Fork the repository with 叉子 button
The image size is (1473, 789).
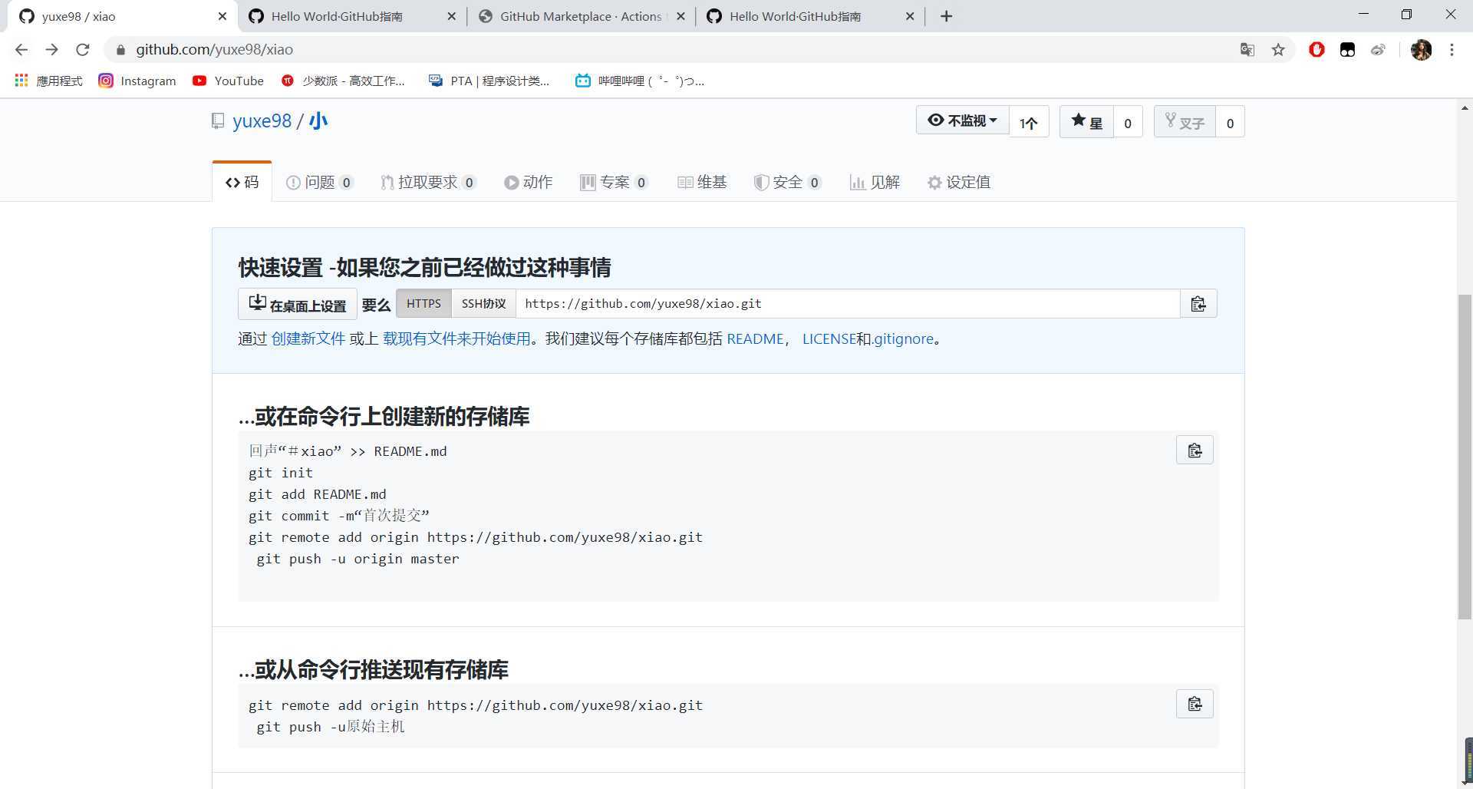[1185, 122]
